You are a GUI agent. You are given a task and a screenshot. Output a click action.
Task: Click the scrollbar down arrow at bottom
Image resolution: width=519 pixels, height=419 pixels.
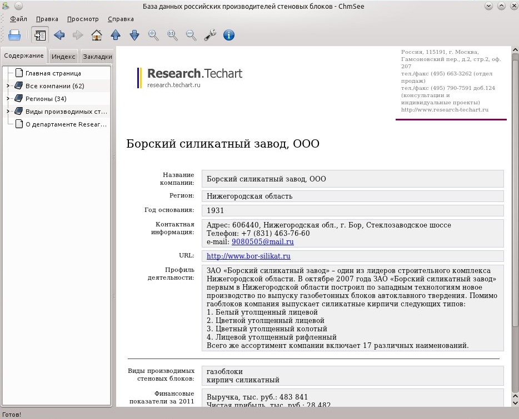515,403
